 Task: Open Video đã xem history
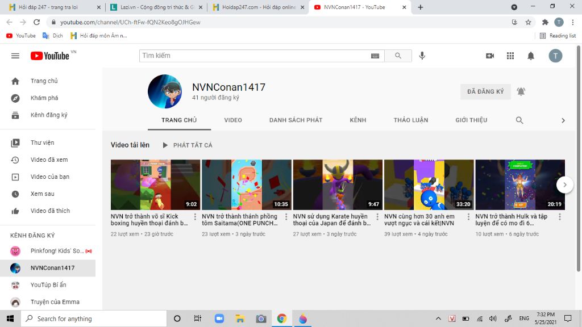(48, 160)
